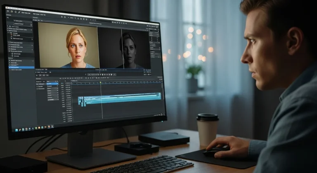Click the rightmost control in the centered playback row
The image size is (317, 173).
114,75
